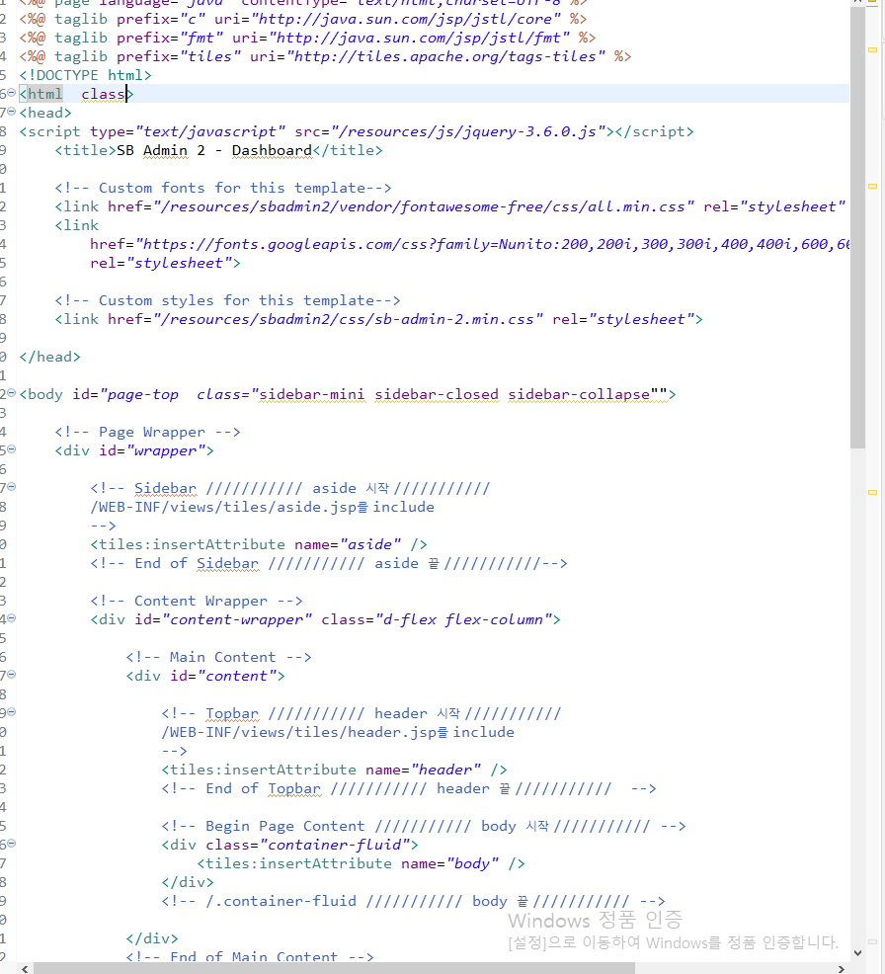Click the jquery-3.6.0.js script source path
The width and height of the screenshot is (885, 974).
point(468,131)
